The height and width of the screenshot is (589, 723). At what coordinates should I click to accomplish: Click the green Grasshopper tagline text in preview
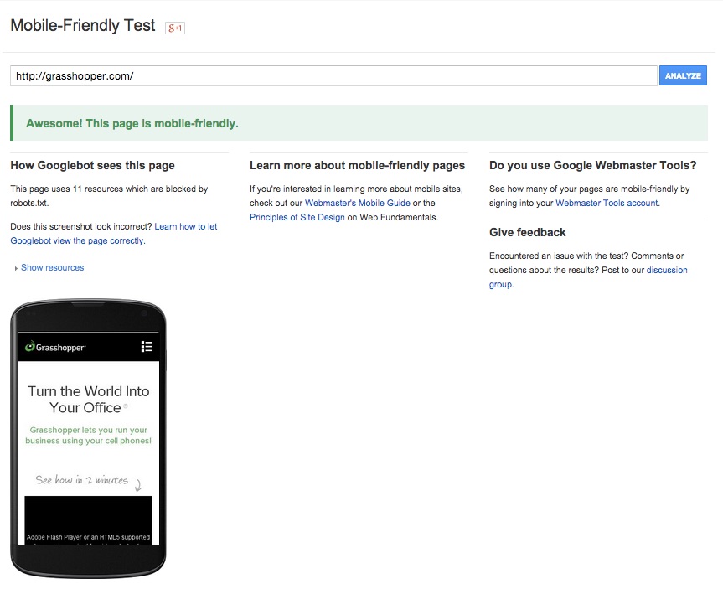tap(88, 436)
